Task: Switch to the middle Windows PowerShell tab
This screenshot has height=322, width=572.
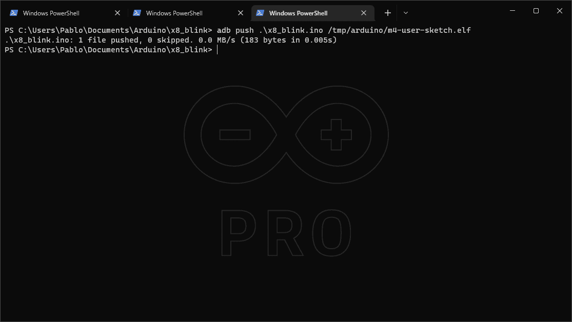Action: coord(174,13)
